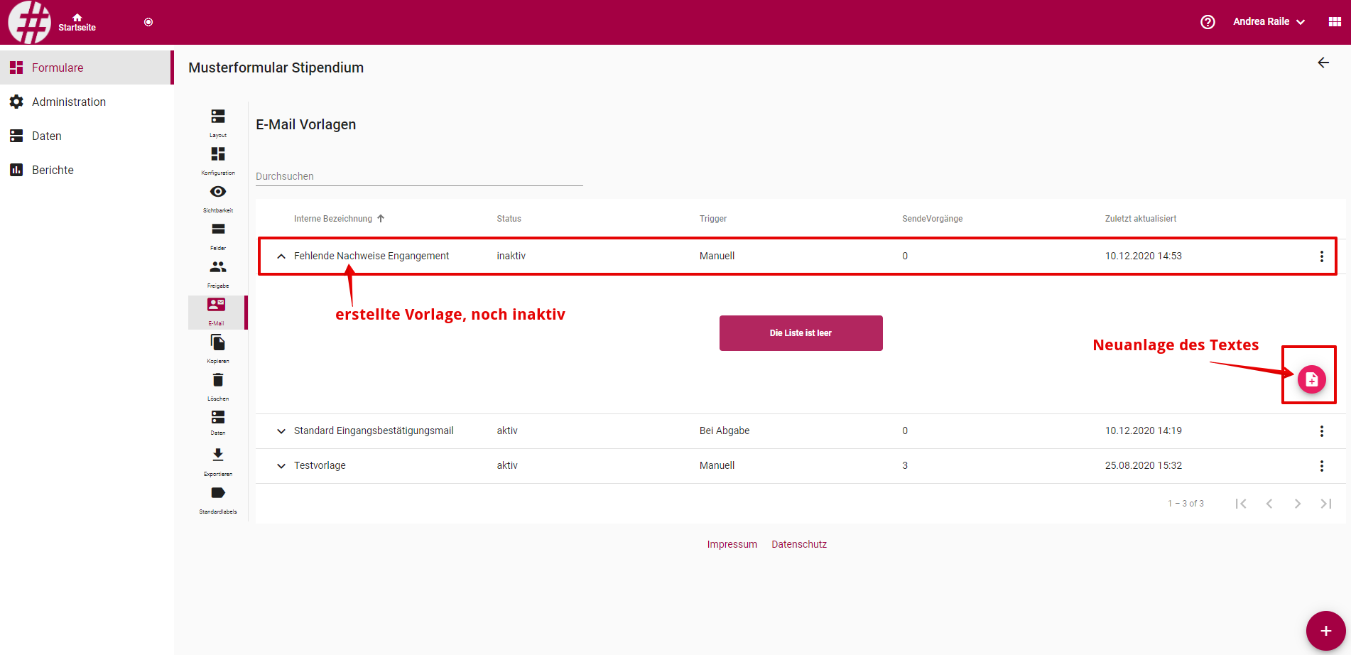Screen dimensions: 1351x655
Task: Open the Datenschutz link
Action: [799, 544]
